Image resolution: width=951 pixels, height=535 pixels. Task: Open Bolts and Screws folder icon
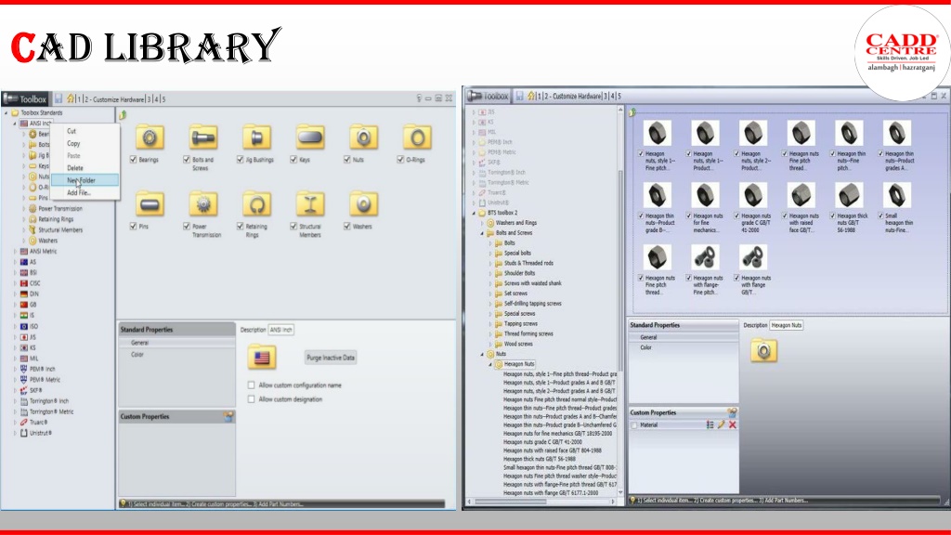pos(203,137)
